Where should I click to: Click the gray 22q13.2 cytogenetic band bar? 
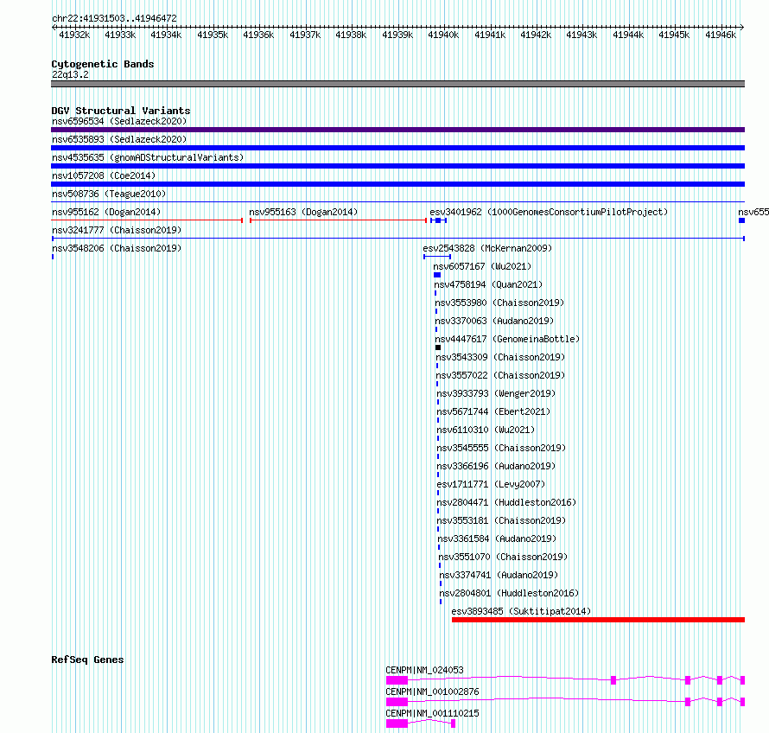[397, 84]
